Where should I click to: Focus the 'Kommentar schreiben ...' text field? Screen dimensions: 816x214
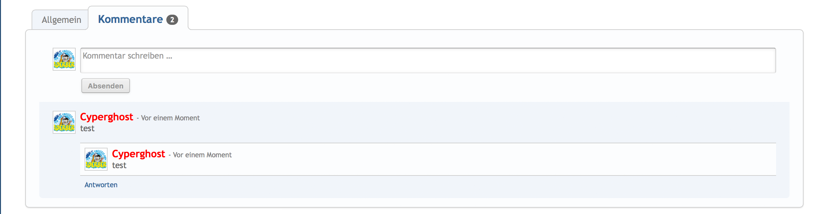[428, 61]
